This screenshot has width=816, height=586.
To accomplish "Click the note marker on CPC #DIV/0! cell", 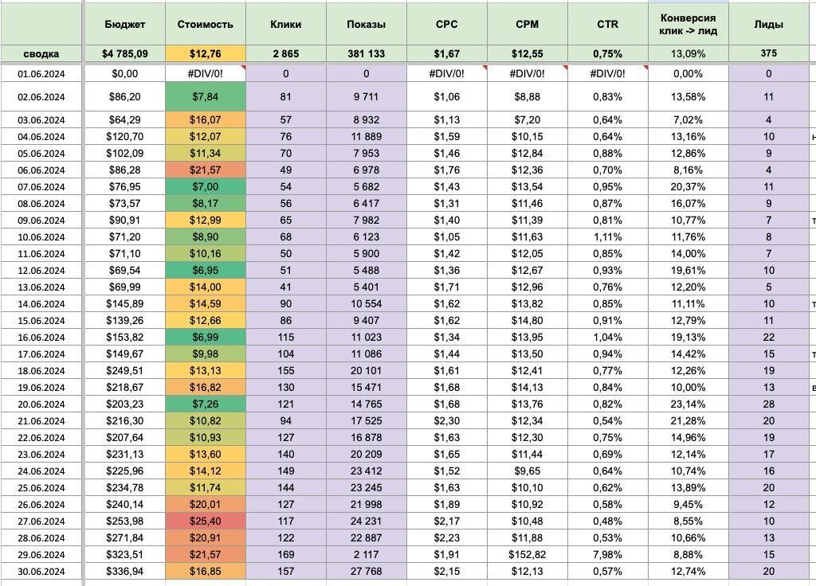I will pyautogui.click(x=484, y=67).
